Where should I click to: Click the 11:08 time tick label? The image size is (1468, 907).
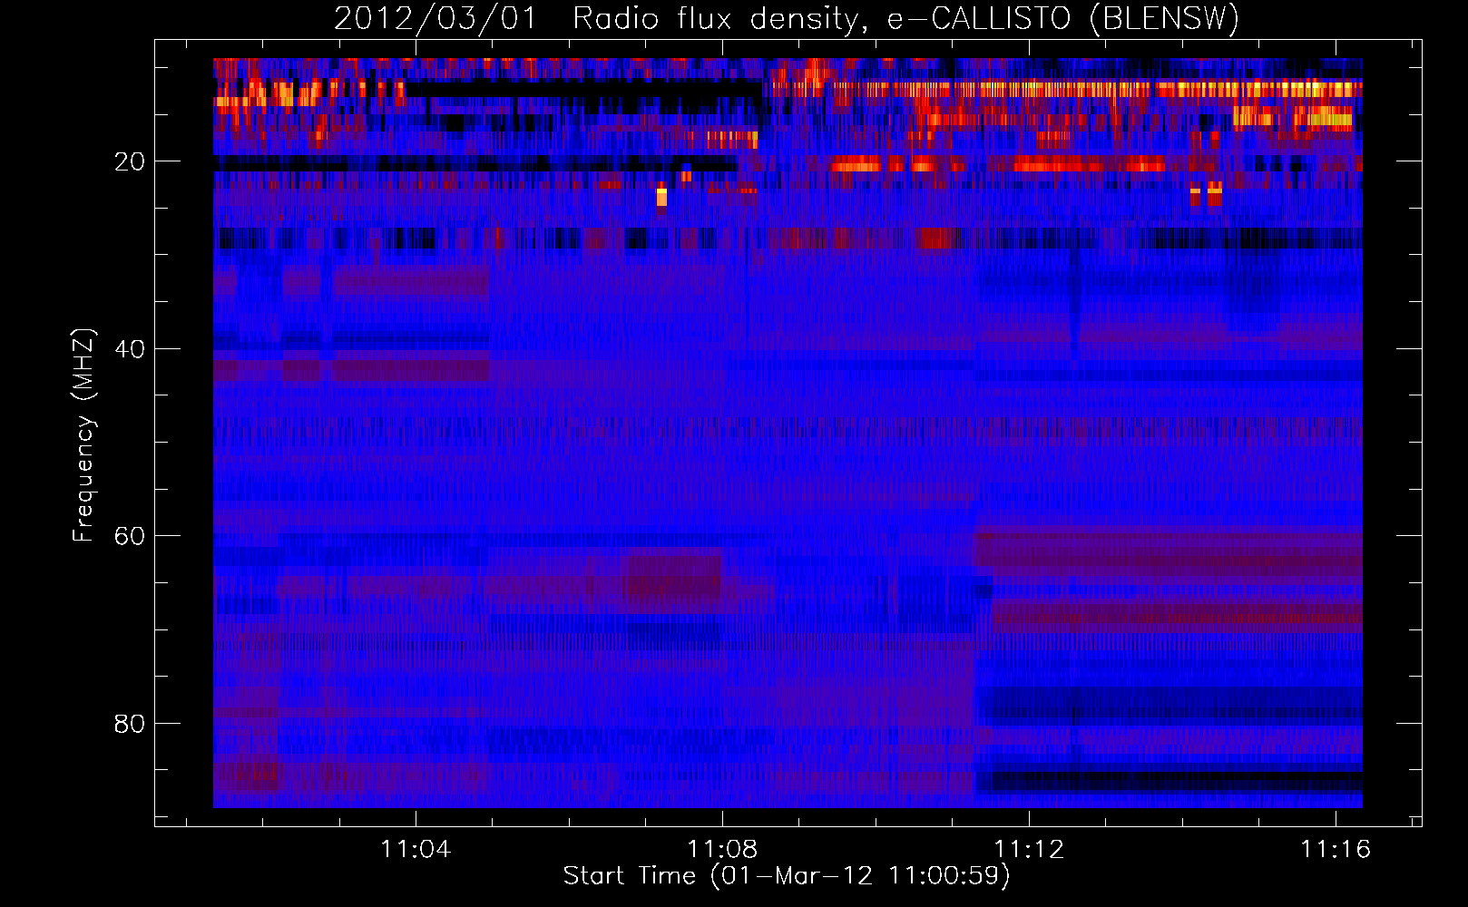(722, 850)
